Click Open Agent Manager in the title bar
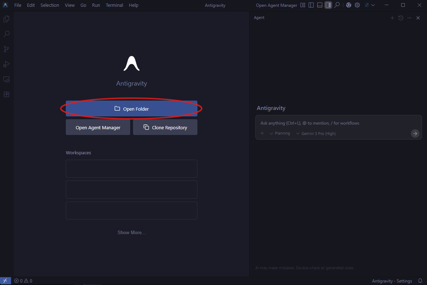The image size is (427, 285). 276,5
